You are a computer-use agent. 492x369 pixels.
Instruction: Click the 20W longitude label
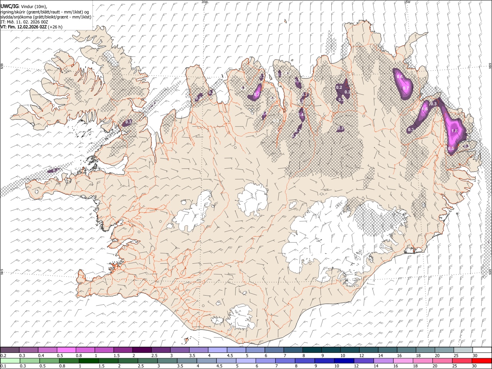point(205,2)
